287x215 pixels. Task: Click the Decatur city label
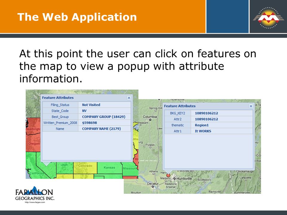coord(153,184)
